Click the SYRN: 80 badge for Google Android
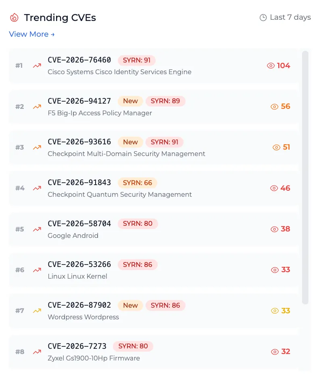Image resolution: width=321 pixels, height=375 pixels. [138, 224]
